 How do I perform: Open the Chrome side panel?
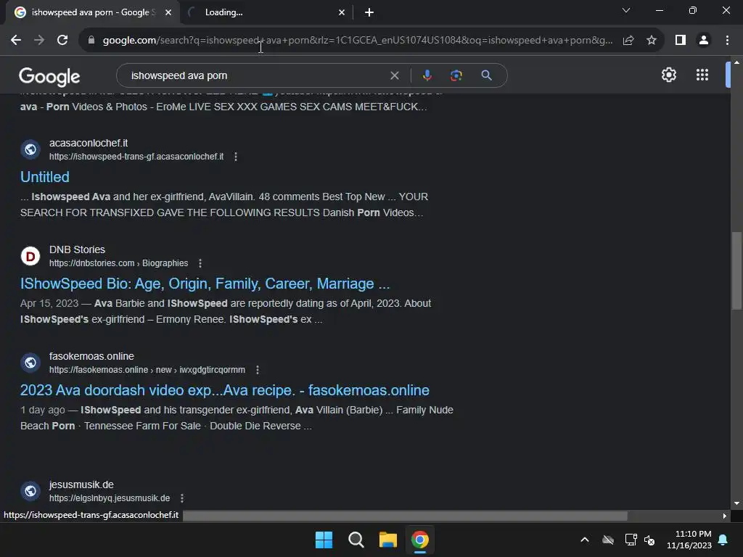point(681,41)
